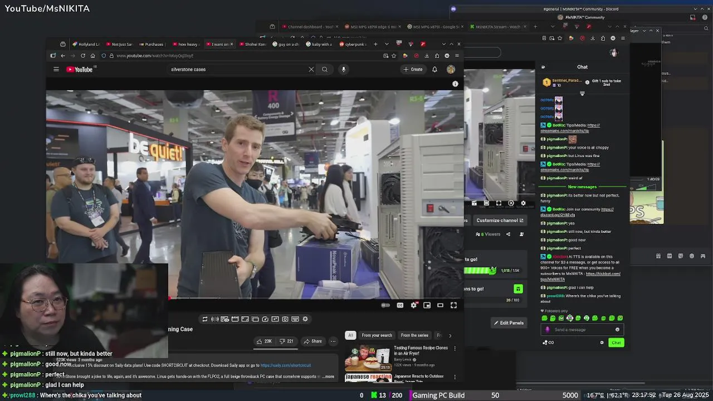
Task: Open options for 'Testing Famous Recipe Clones'
Action: click(x=455, y=349)
